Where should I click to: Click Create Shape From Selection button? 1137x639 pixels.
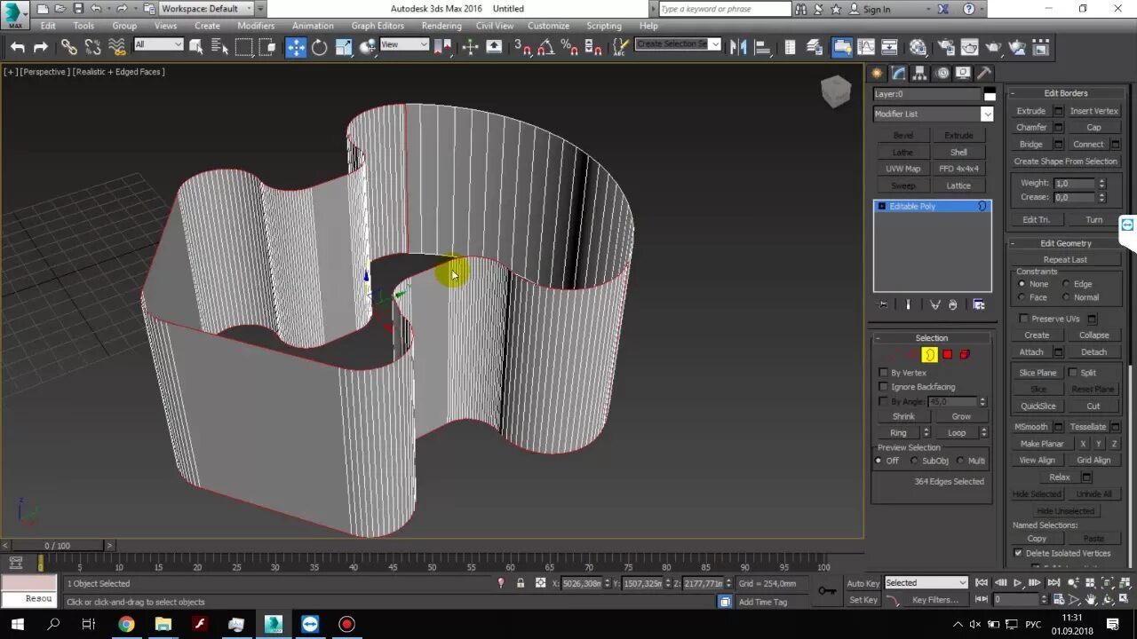click(x=1065, y=162)
